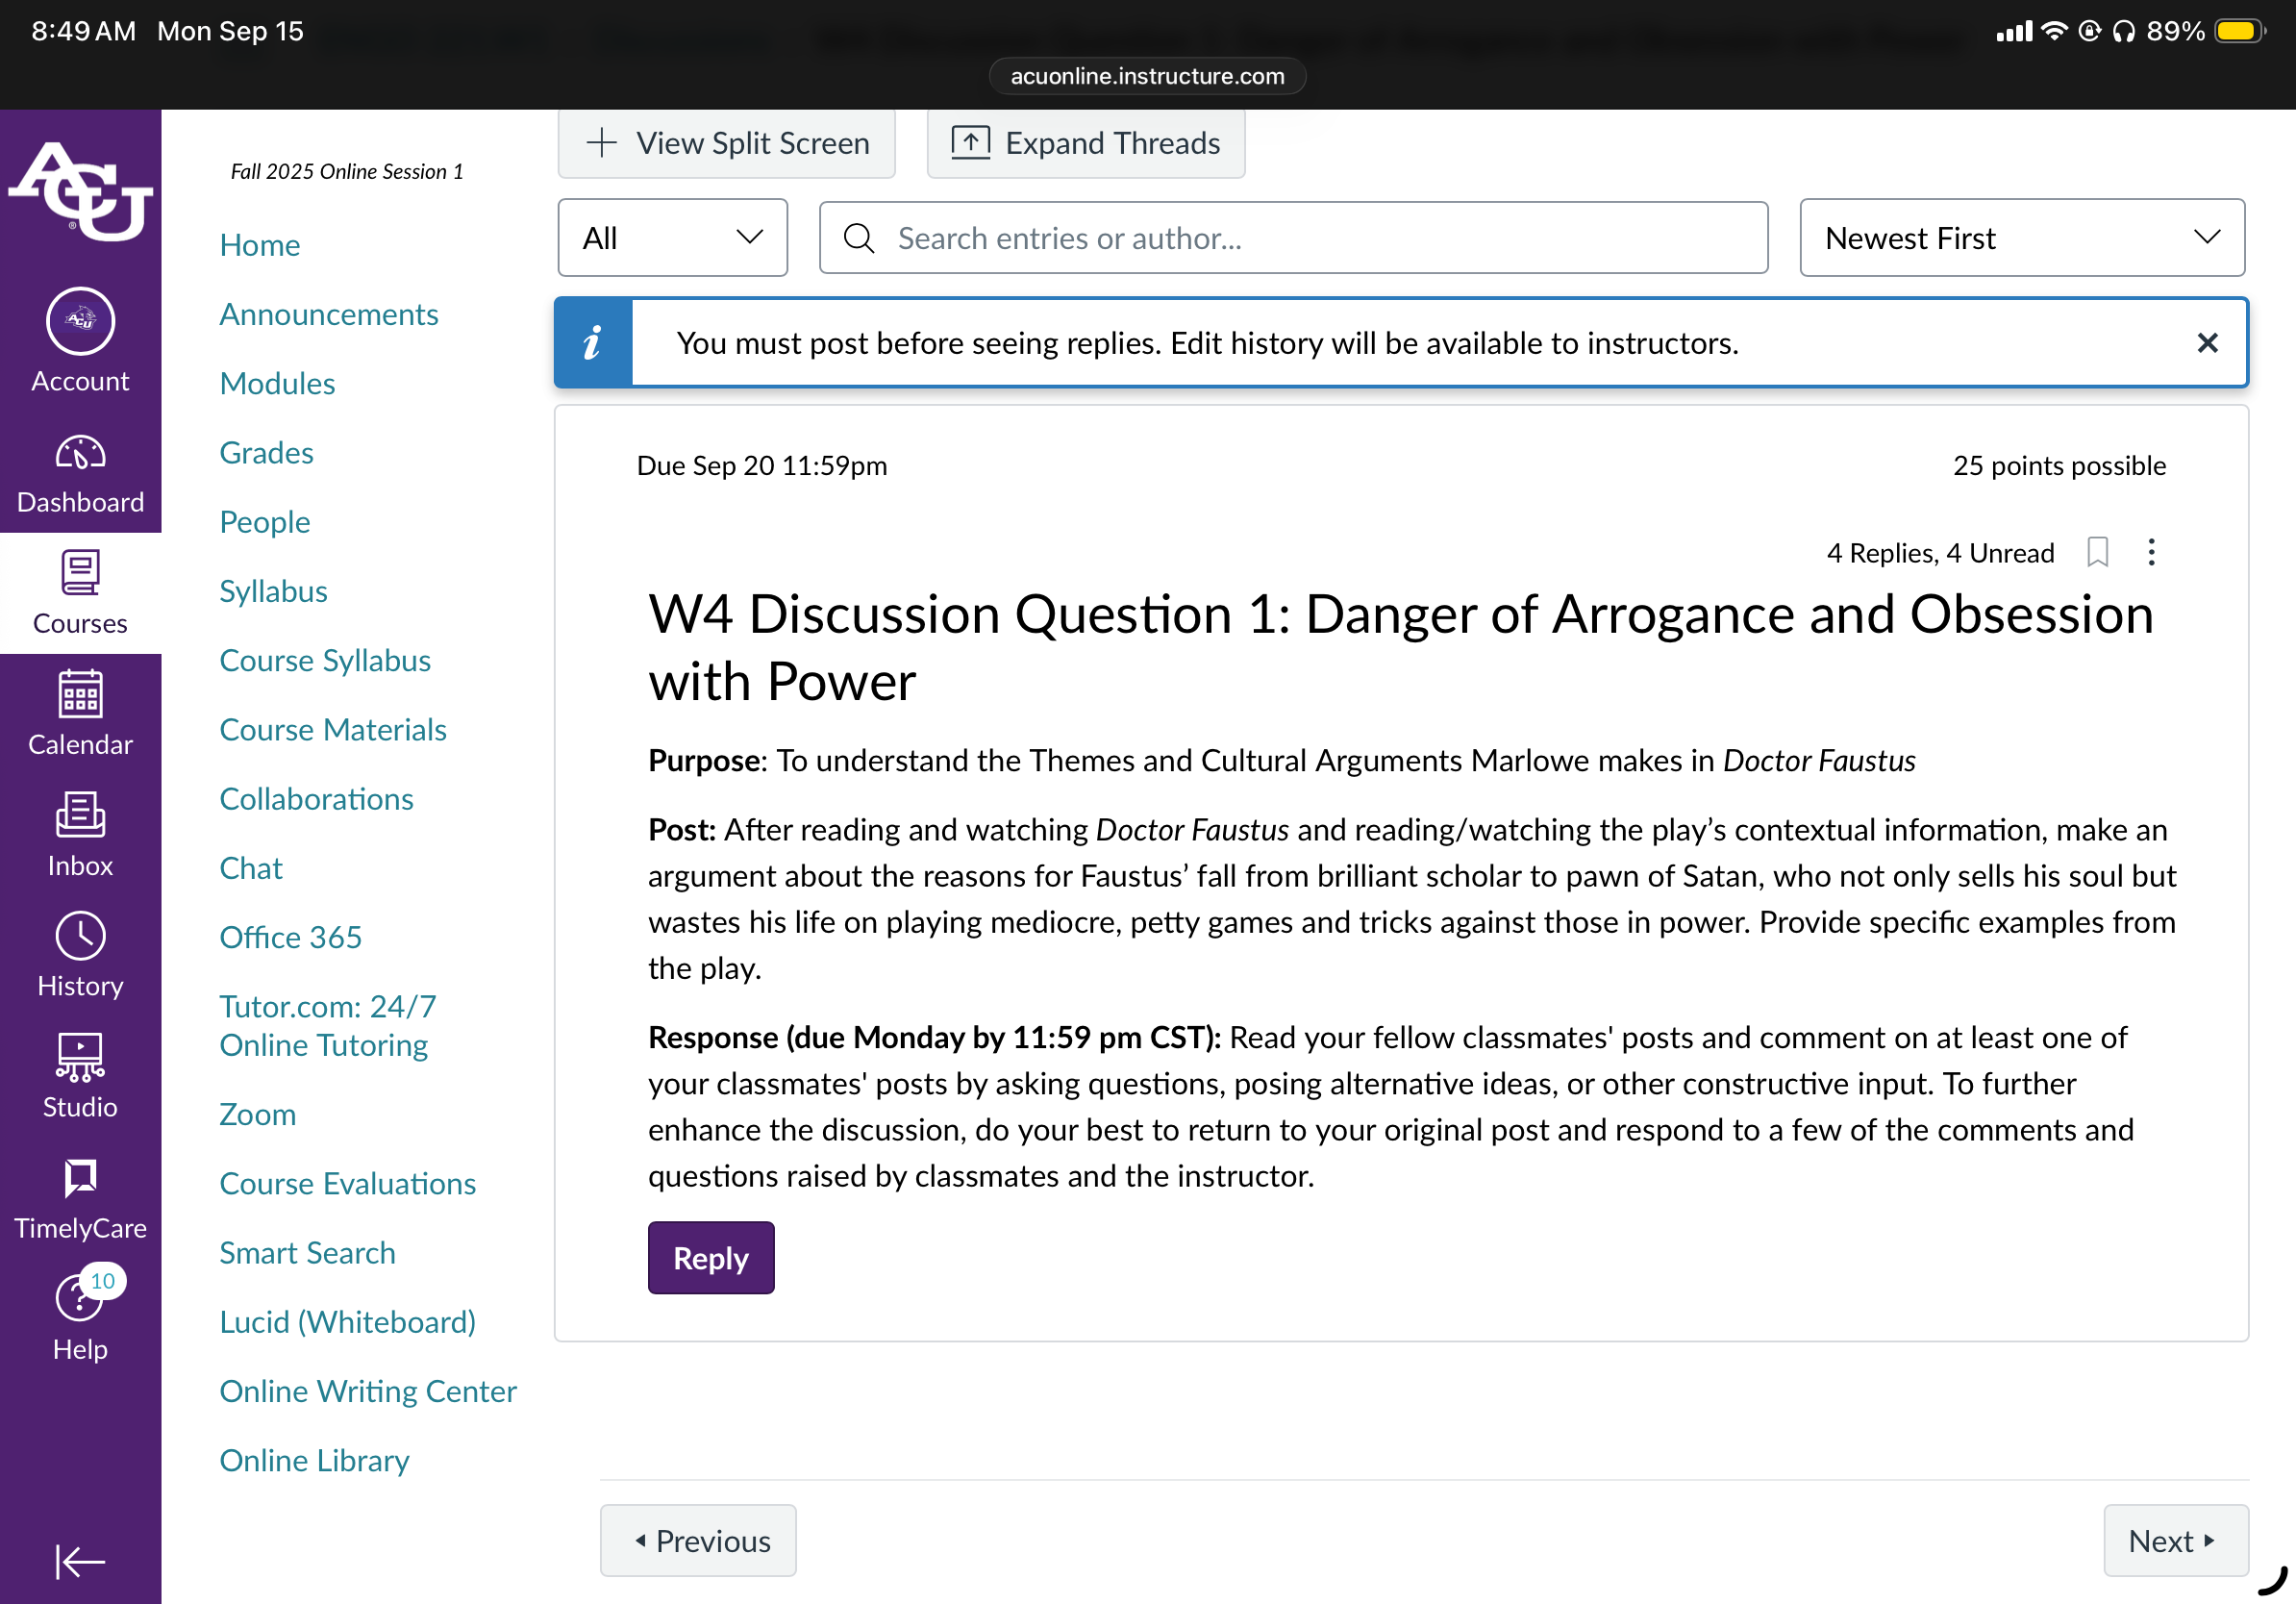Screen dimensions: 2296x1604
Task: Open Online Writing Center
Action: (x=368, y=1391)
